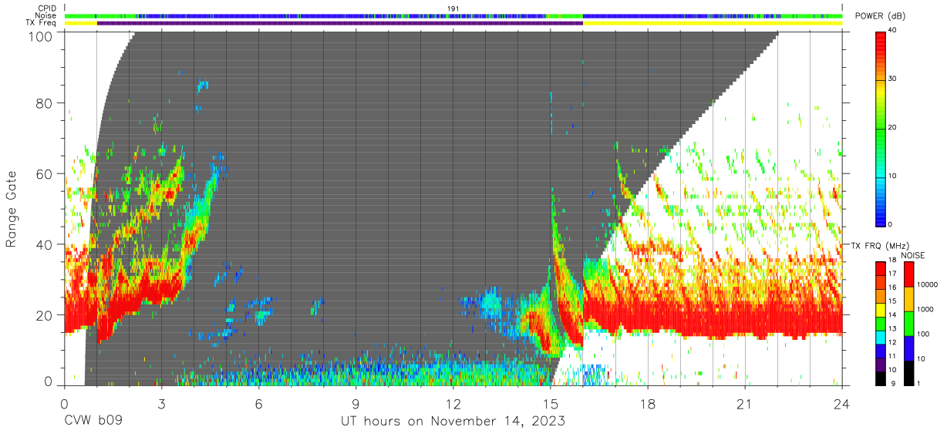This screenshot has height=437, width=947.
Task: Click the 1000 tick on NOISE scale
Action: 924,310
